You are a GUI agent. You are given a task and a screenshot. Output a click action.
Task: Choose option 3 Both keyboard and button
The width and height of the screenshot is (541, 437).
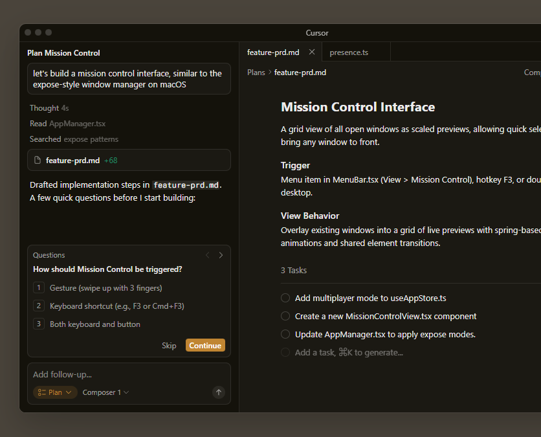[94, 324]
